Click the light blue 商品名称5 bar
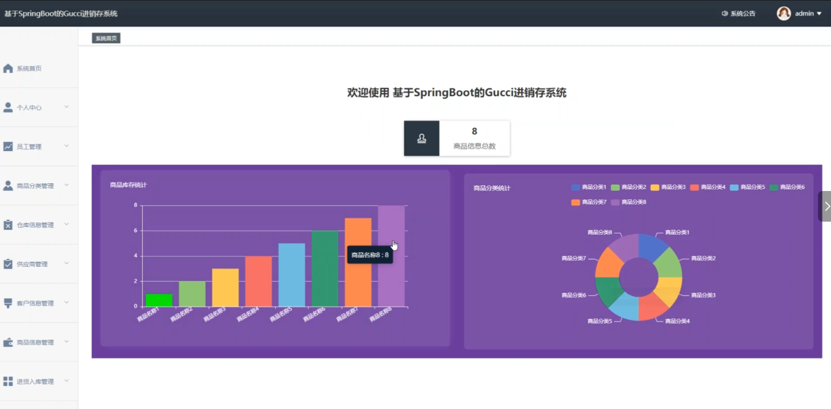 pyautogui.click(x=292, y=275)
